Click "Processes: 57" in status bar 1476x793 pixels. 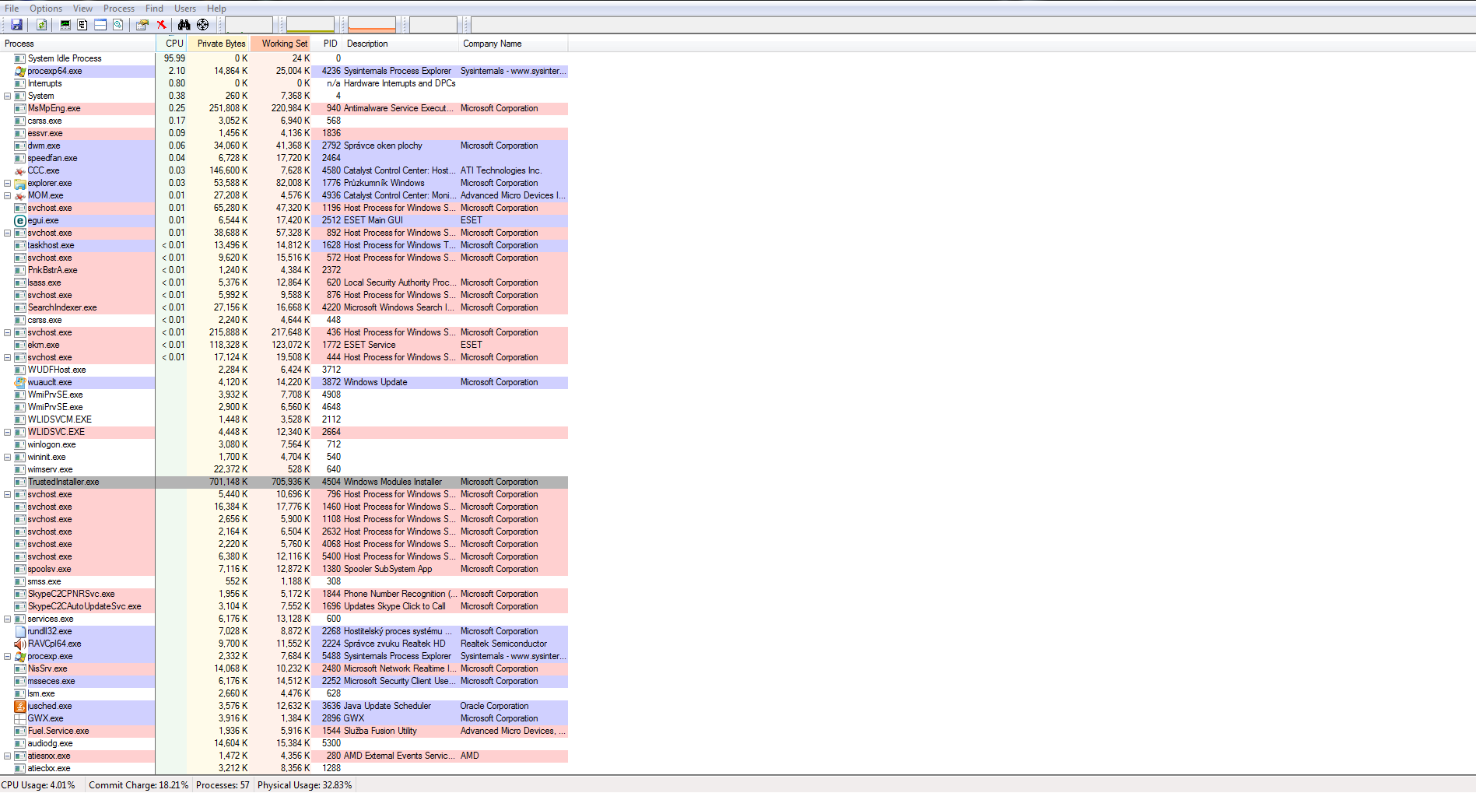[x=223, y=785]
